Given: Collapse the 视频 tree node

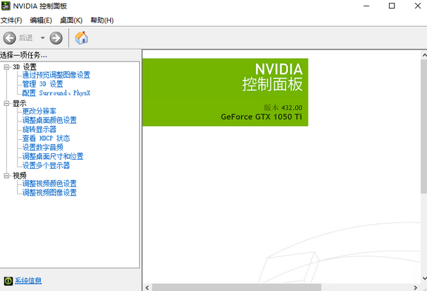Looking at the screenshot, I should 6,175.
